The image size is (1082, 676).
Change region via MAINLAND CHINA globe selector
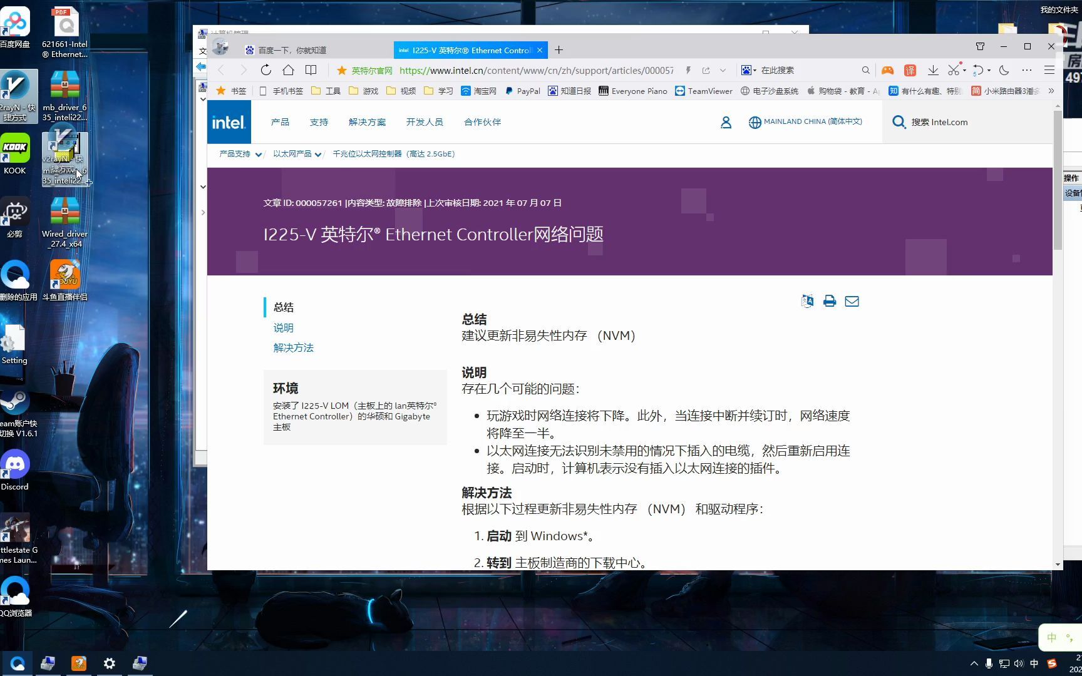tap(805, 122)
